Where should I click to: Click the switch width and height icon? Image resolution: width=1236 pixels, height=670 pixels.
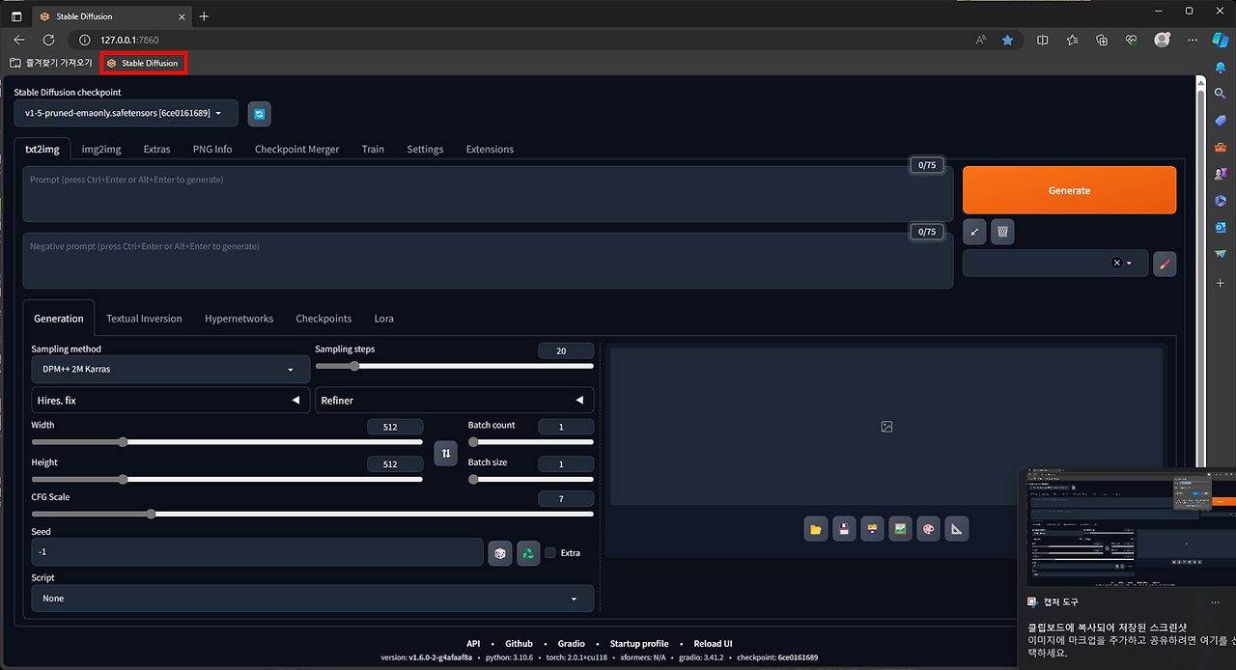pyautogui.click(x=445, y=453)
